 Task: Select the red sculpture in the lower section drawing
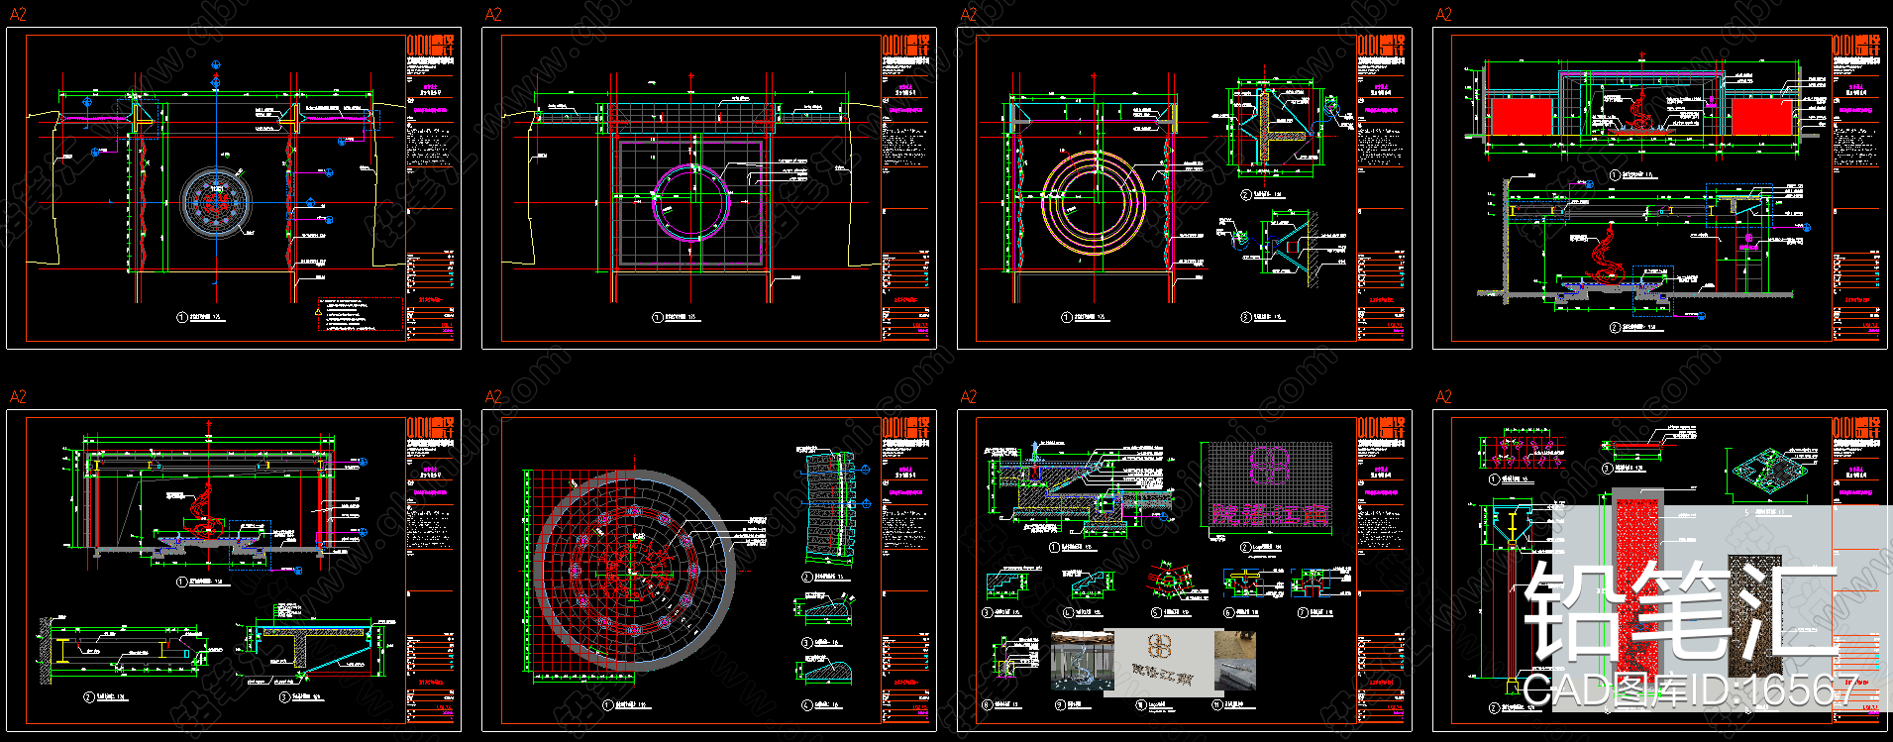[1604, 257]
